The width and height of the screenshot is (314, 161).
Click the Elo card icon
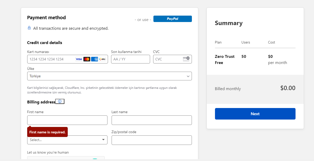click(x=102, y=59)
